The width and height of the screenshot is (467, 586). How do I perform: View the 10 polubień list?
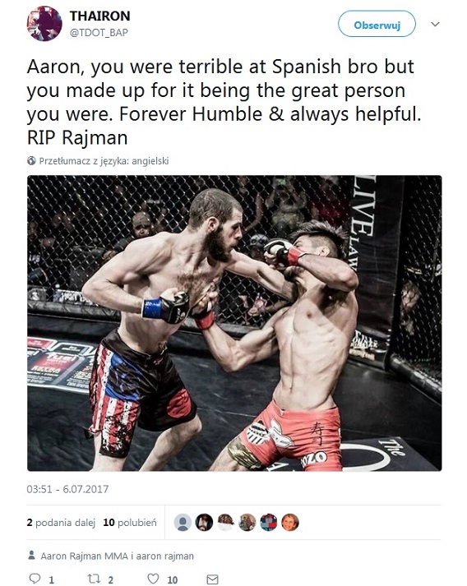point(130,523)
